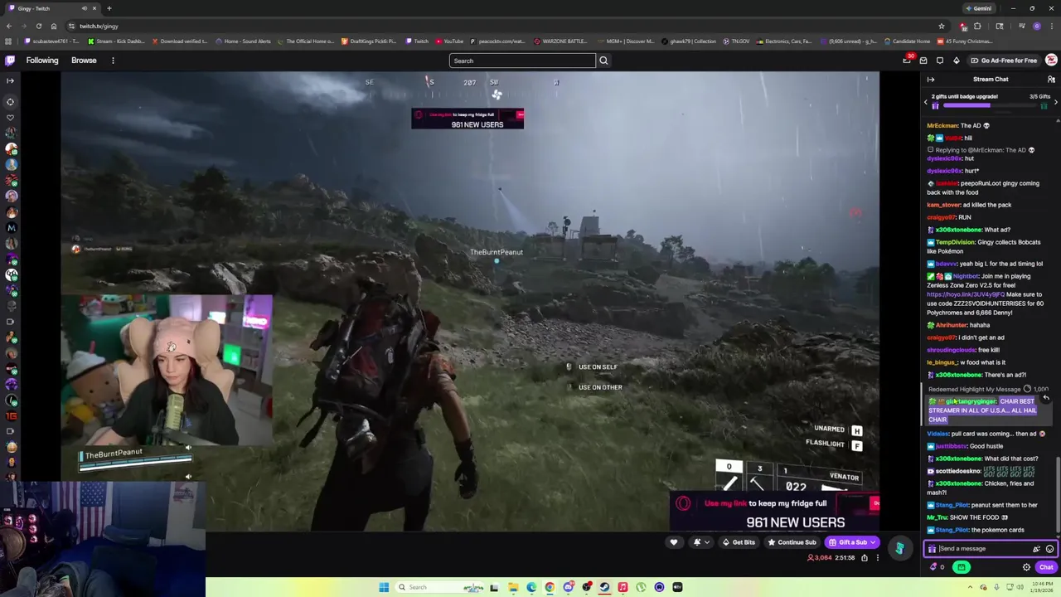Open a new browser tab
This screenshot has height=597, width=1061.
pos(109,8)
